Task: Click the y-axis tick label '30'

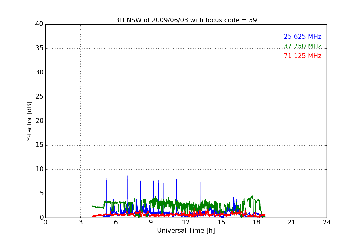Action: pos(39,73)
